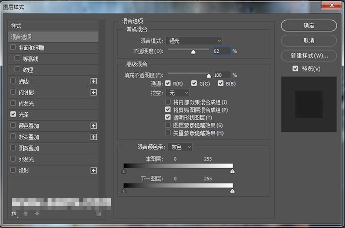The image size is (345, 228).
Task: Enable the 外发光 checkbox
Action: pyautogui.click(x=13, y=159)
